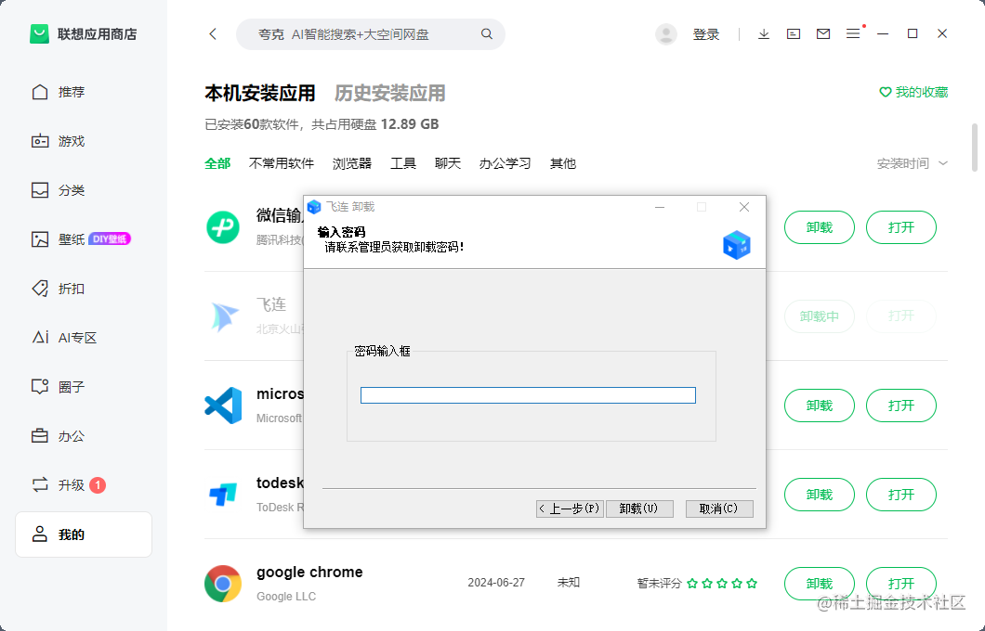The image size is (985, 631).
Task: Click the Lenovo App Store logo
Action: point(40,34)
